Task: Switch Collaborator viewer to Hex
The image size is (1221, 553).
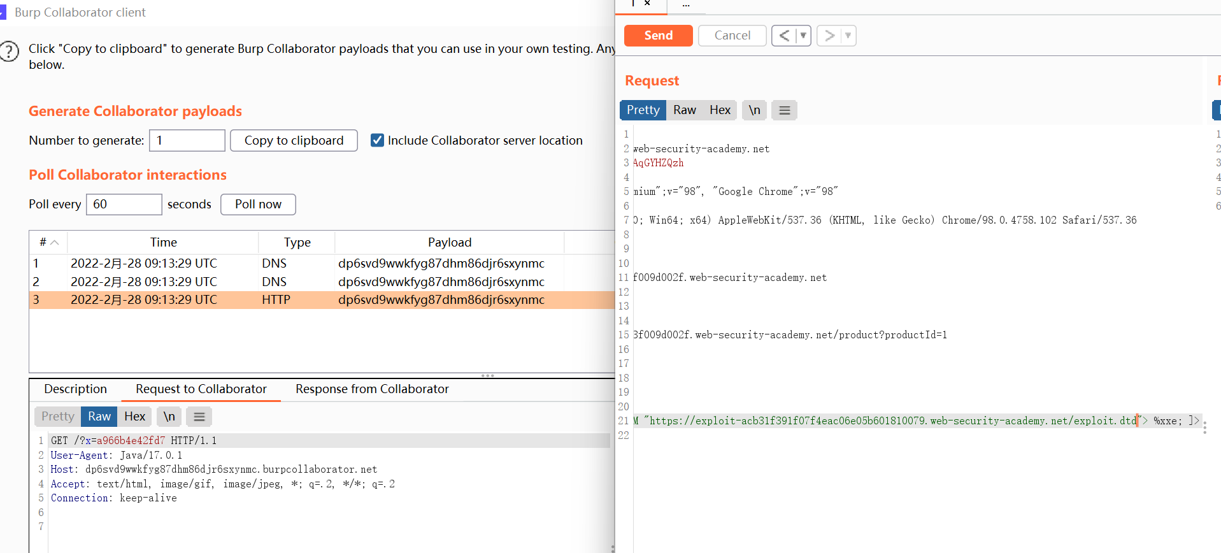Action: [134, 417]
